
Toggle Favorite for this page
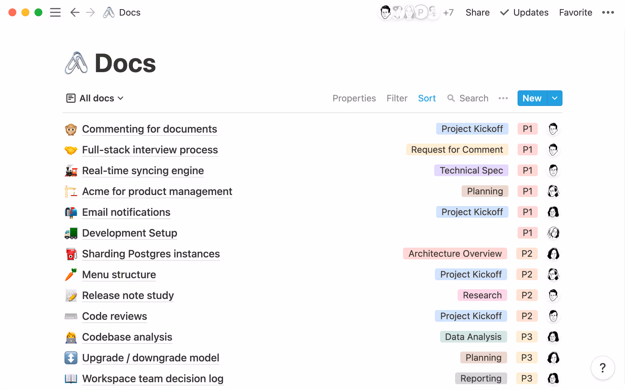pyautogui.click(x=576, y=12)
